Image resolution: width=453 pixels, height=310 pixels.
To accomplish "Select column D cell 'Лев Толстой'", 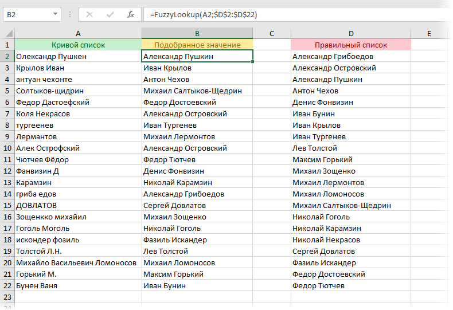I will tap(351, 148).
